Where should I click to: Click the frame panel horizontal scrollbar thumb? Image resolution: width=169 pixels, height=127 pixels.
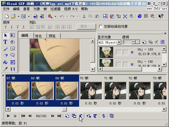(x=65, y=109)
